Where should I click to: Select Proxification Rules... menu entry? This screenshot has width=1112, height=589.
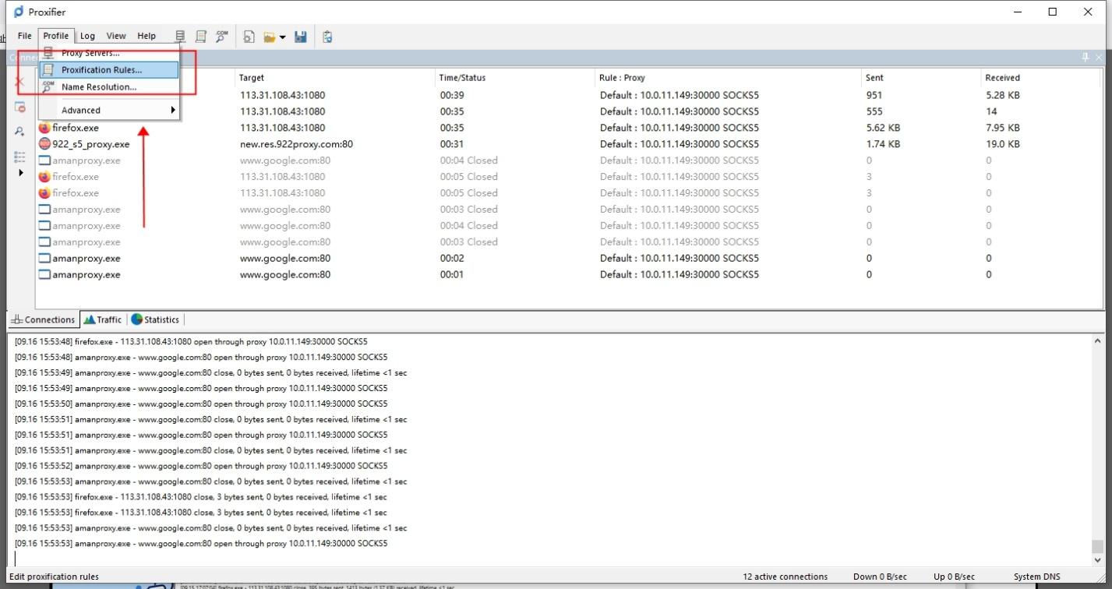(x=102, y=70)
